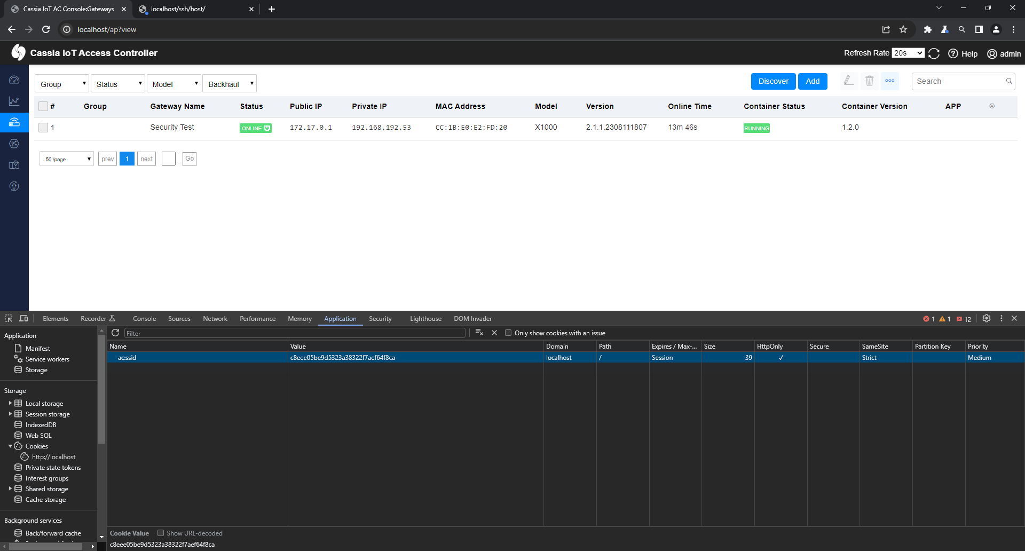Change the Refresh Rate 20s dropdown
The width and height of the screenshot is (1025, 551).
click(908, 53)
